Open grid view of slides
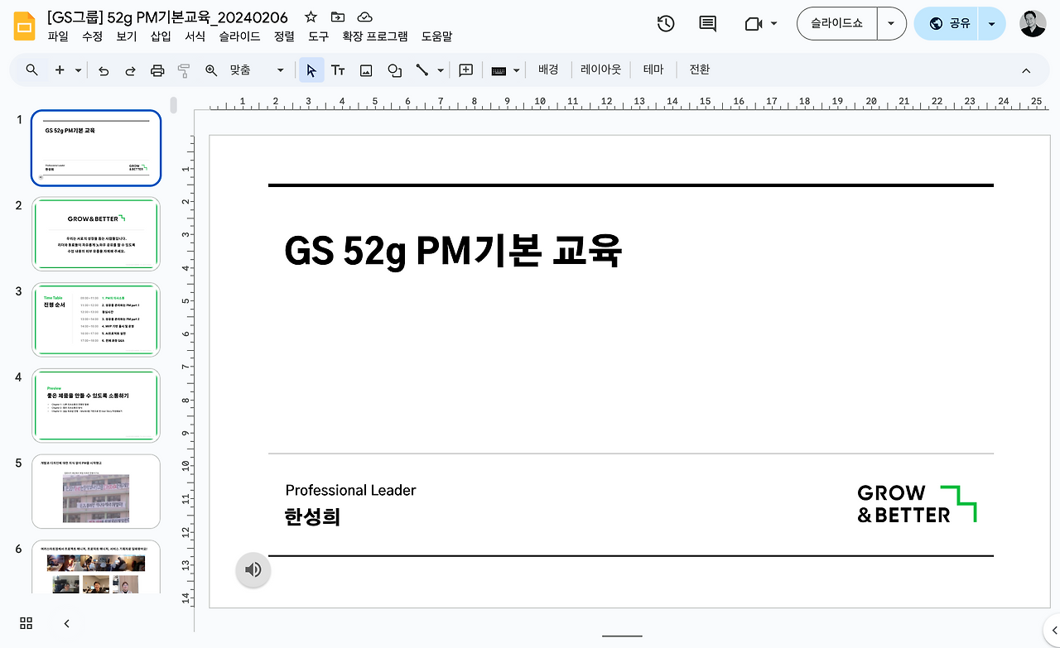Image resolution: width=1060 pixels, height=648 pixels. (x=25, y=623)
